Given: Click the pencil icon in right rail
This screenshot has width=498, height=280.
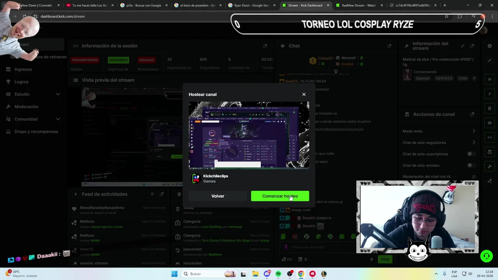Looking at the screenshot, I should pos(489,61).
